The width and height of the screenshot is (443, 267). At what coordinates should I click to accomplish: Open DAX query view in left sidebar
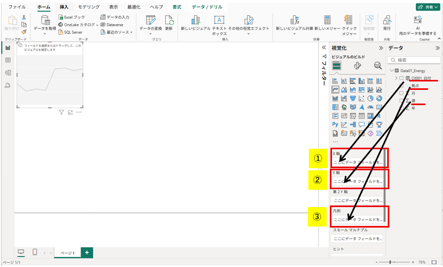click(8, 85)
